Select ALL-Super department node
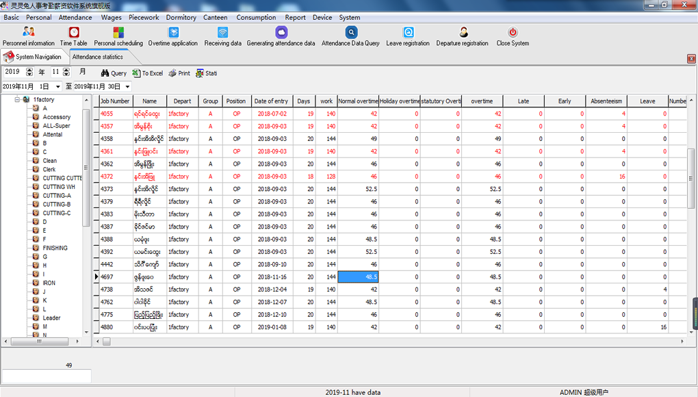This screenshot has width=698, height=397. (x=56, y=126)
